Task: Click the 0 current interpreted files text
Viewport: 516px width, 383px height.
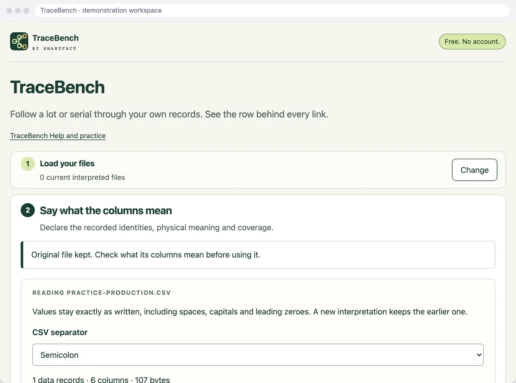Action: click(82, 177)
